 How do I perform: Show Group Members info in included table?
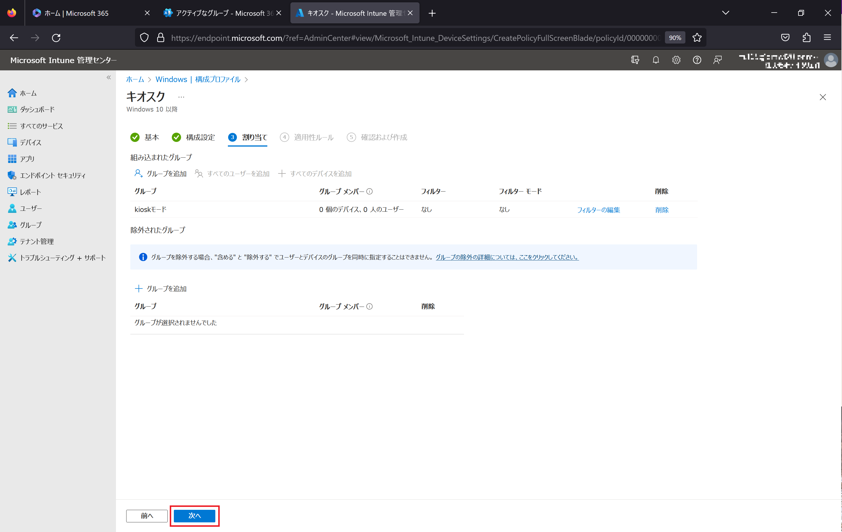click(x=369, y=192)
